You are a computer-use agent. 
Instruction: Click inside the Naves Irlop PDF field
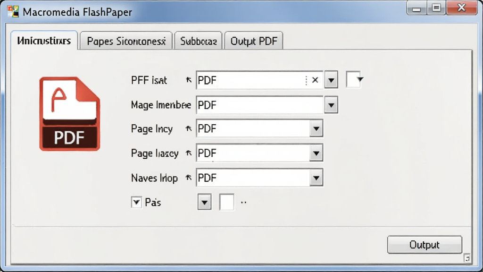click(x=253, y=178)
